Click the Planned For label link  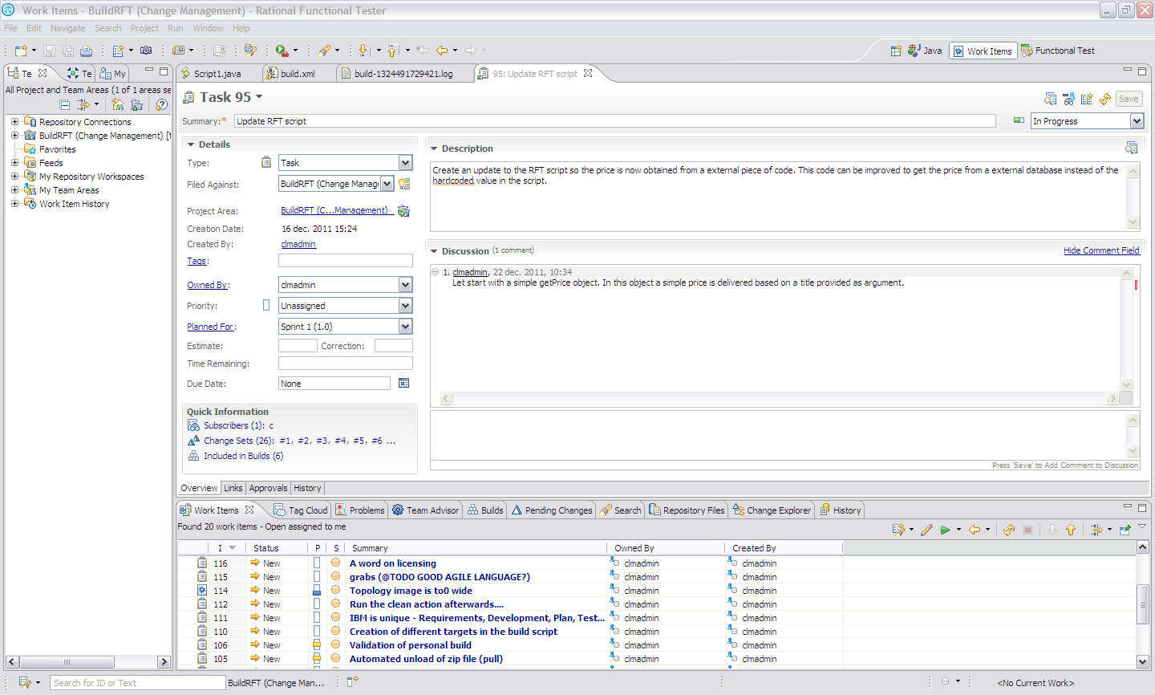pos(210,327)
